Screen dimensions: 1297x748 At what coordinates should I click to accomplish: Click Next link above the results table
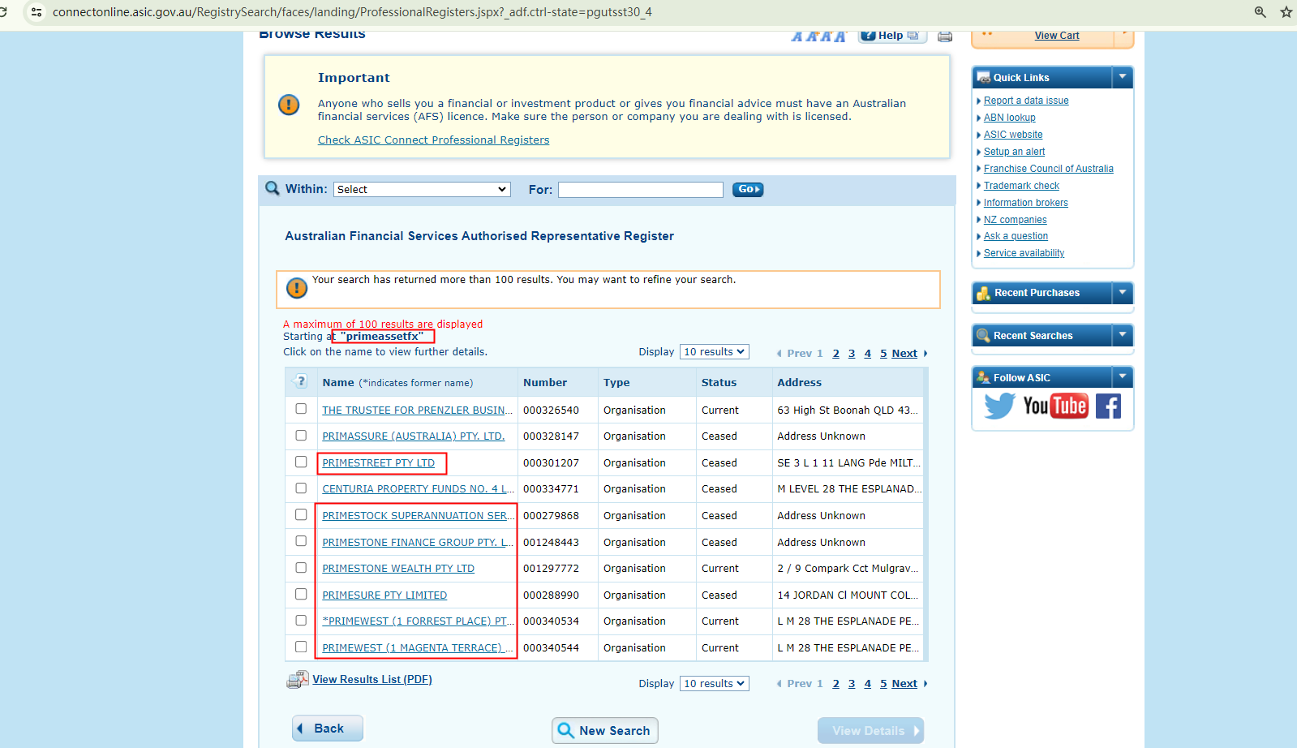click(x=904, y=354)
